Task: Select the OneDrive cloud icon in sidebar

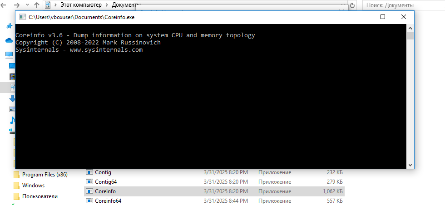Action: (10, 40)
